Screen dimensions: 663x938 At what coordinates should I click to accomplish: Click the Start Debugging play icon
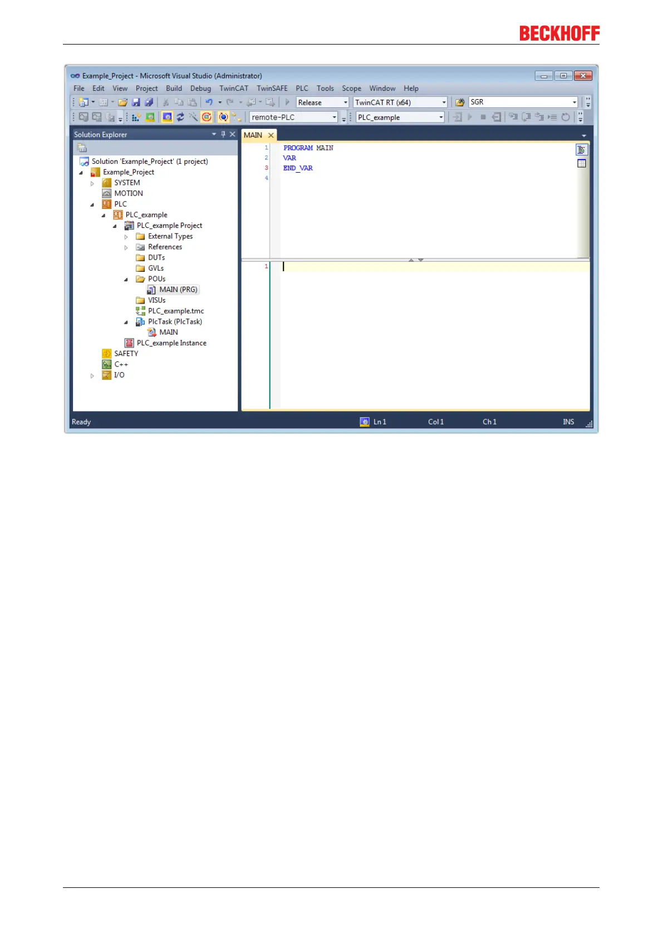287,102
